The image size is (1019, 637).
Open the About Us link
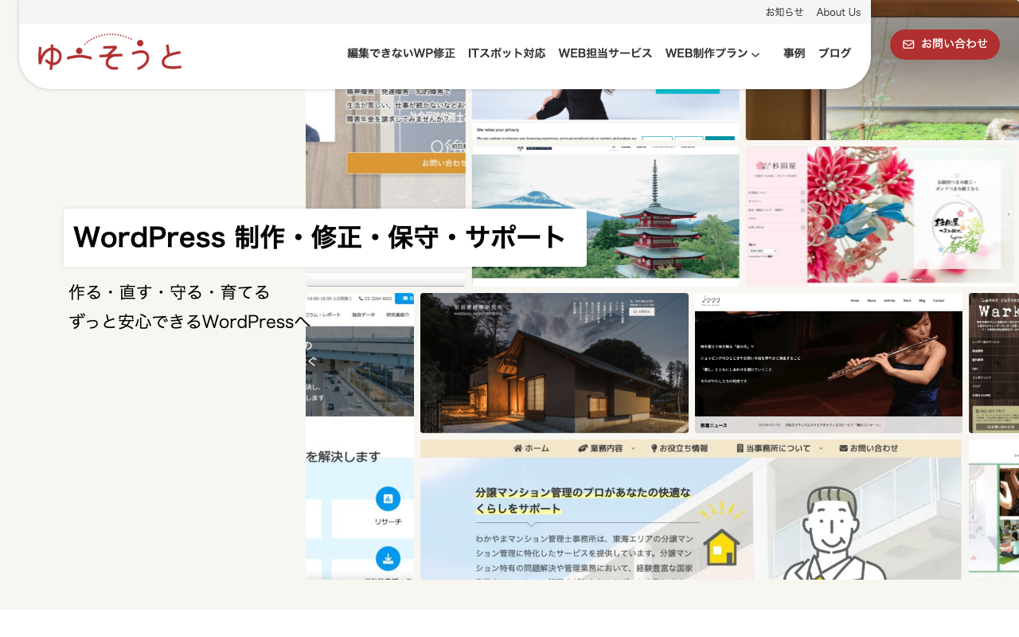click(838, 12)
